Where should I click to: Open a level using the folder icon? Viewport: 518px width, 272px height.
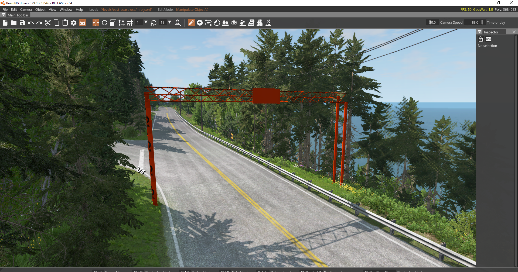(x=13, y=23)
